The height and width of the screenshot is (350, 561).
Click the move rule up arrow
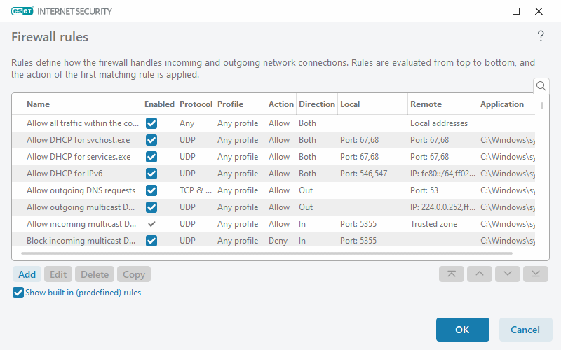[x=479, y=274]
